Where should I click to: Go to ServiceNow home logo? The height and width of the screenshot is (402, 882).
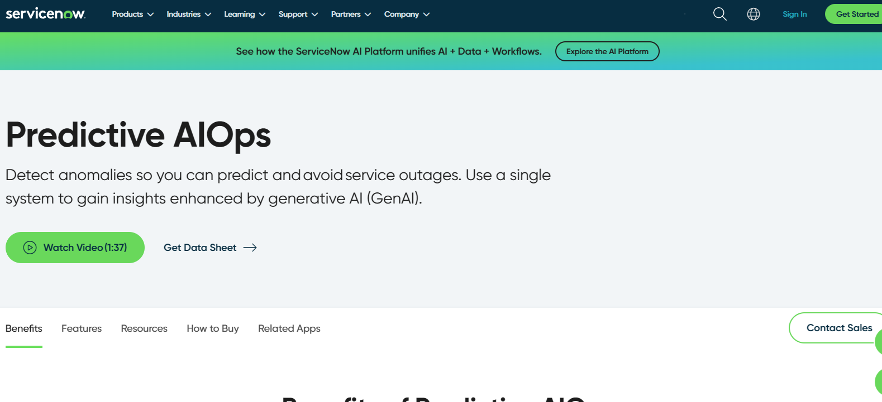click(x=45, y=13)
